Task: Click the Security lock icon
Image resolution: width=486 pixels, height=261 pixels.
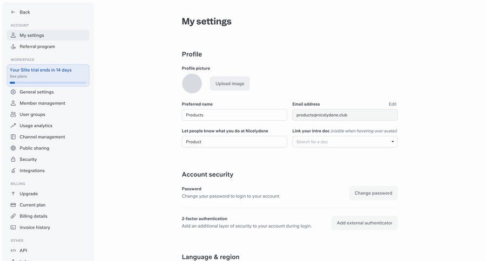Action: point(13,160)
